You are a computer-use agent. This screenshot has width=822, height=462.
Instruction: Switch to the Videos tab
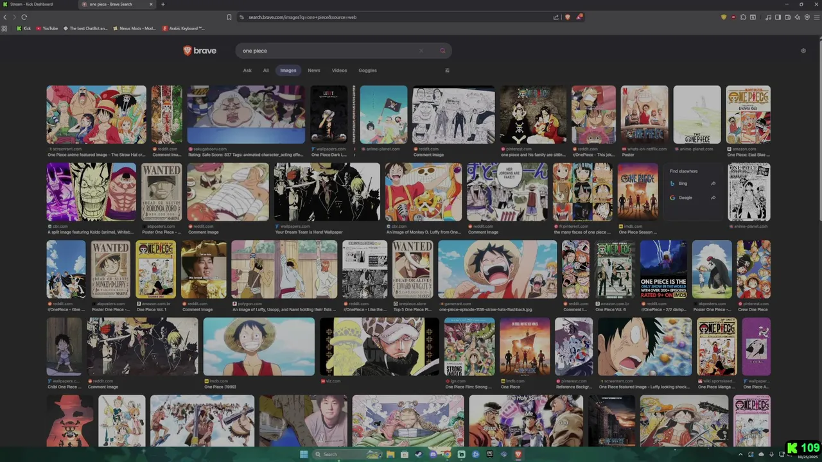pos(339,71)
